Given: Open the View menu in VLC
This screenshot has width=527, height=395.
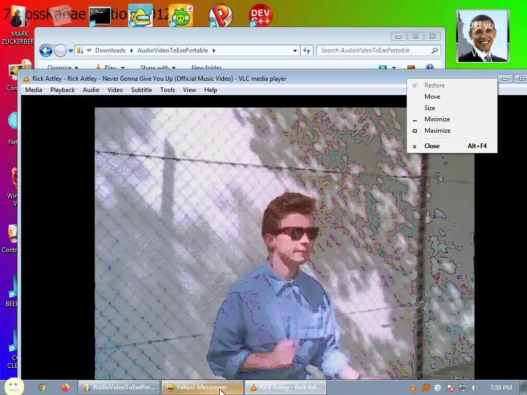Looking at the screenshot, I should point(189,90).
